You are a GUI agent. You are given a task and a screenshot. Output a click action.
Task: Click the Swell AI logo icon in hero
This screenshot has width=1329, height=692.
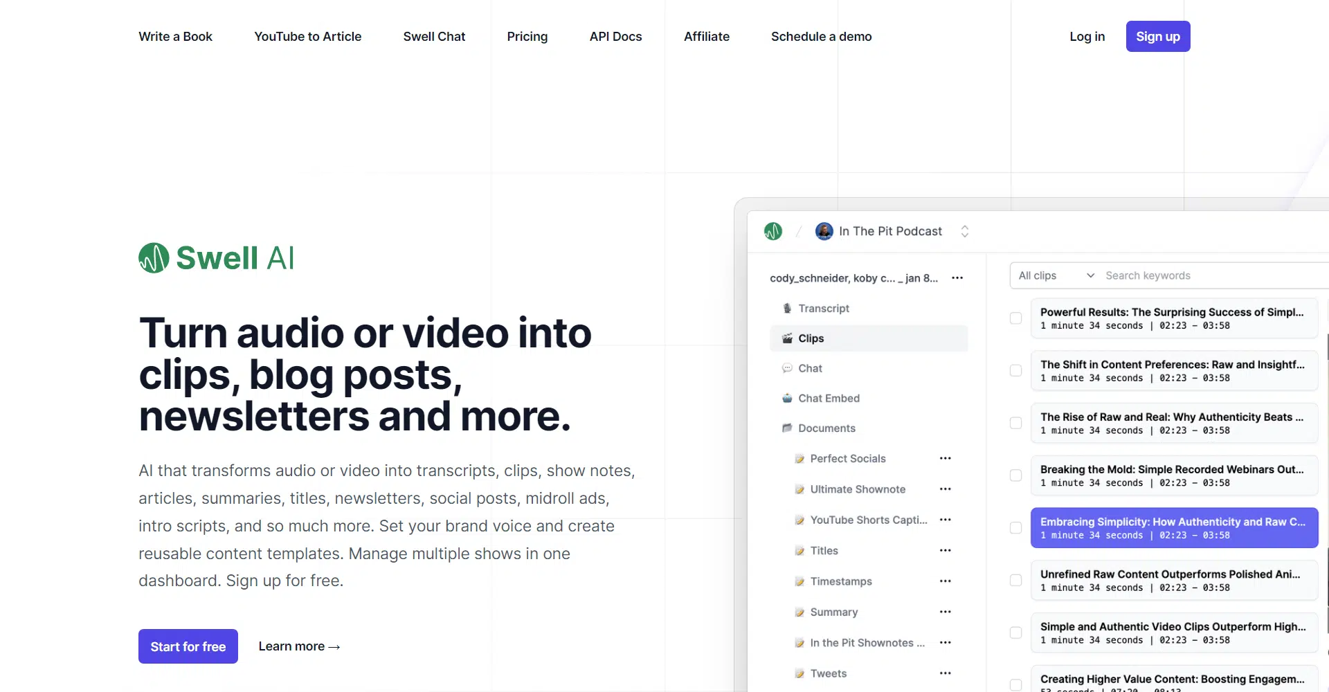coord(154,258)
